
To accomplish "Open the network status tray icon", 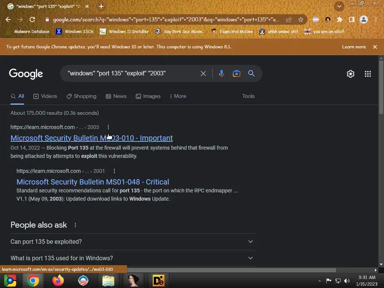I will [338, 280].
